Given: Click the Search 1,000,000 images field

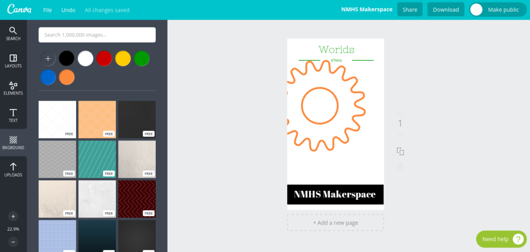Looking at the screenshot, I should 97,35.
